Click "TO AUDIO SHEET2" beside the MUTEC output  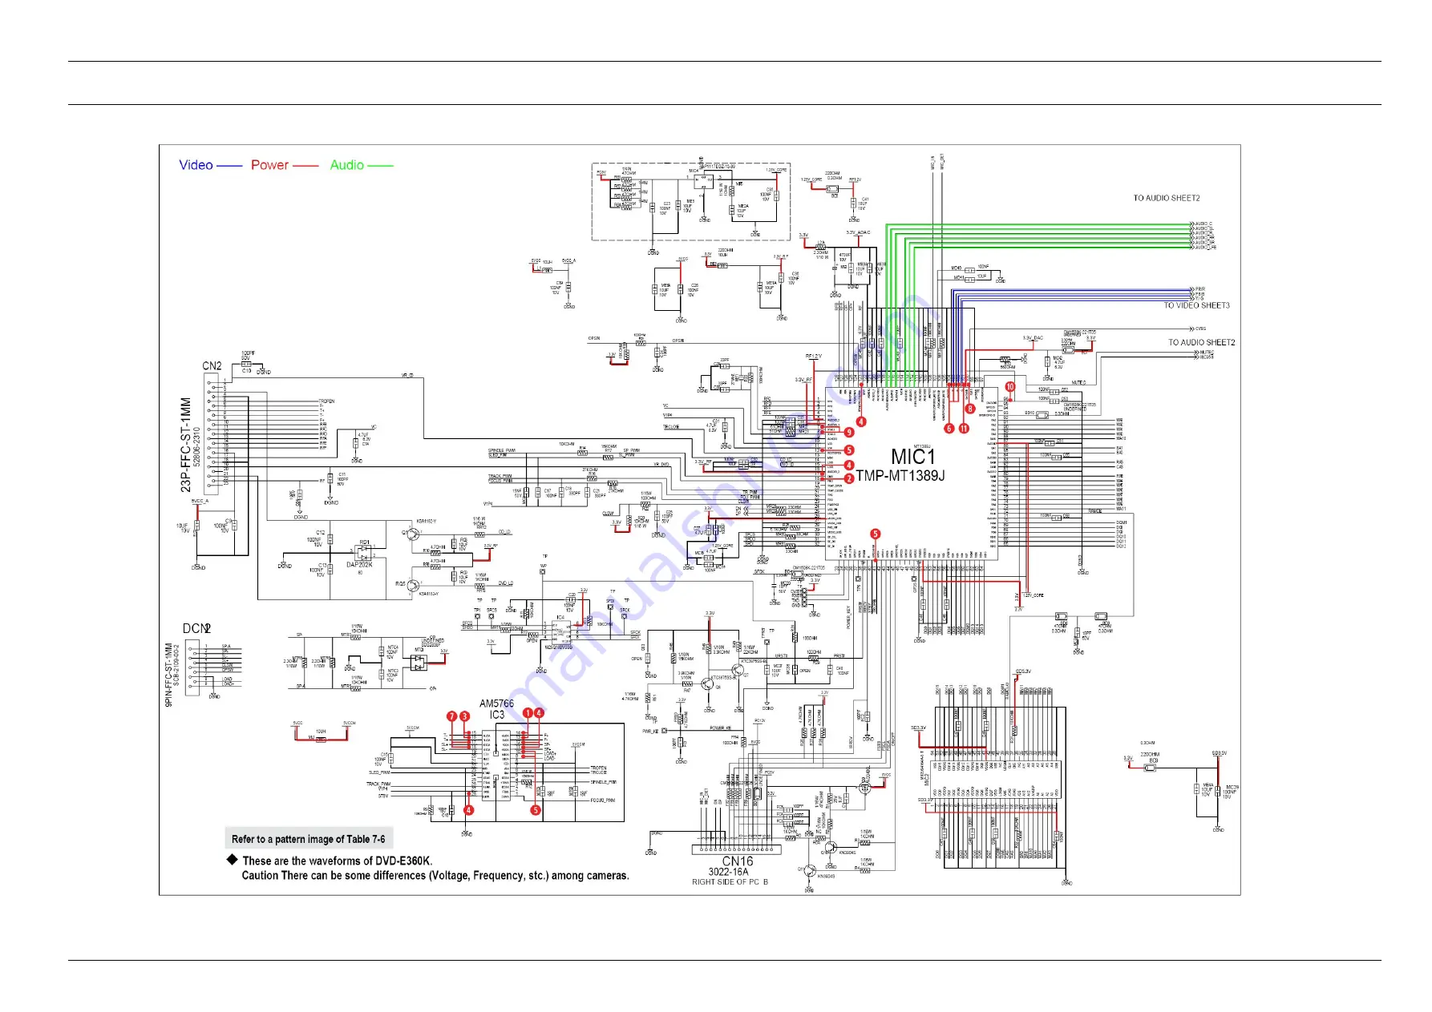coord(1201,342)
